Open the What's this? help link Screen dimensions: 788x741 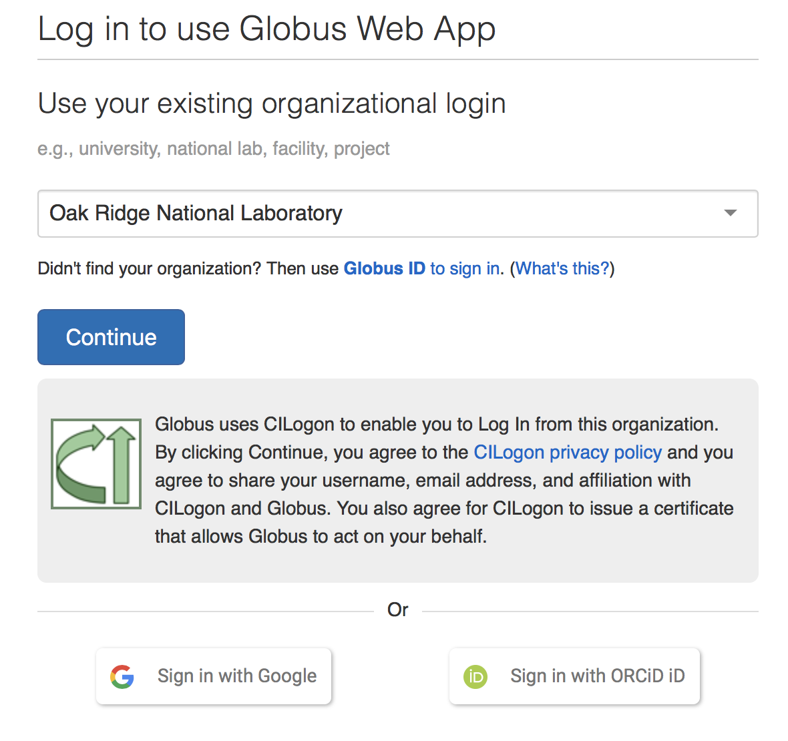coord(562,268)
